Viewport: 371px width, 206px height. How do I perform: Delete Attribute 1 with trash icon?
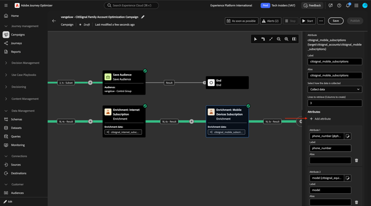(x=356, y=161)
